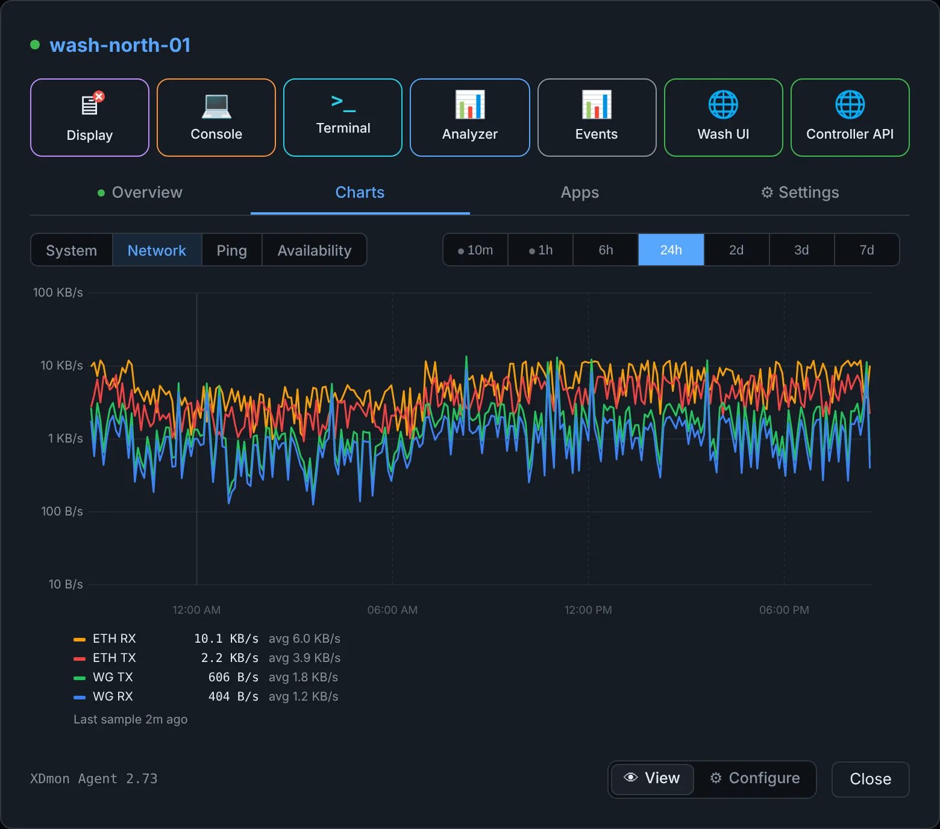Set time range to 7d
This screenshot has height=829, width=940.
point(866,250)
